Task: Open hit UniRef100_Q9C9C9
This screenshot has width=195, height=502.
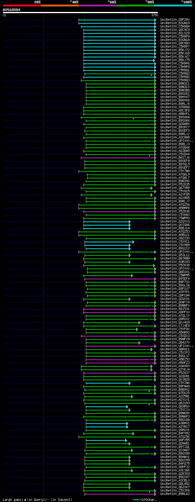Action: pyautogui.click(x=175, y=30)
